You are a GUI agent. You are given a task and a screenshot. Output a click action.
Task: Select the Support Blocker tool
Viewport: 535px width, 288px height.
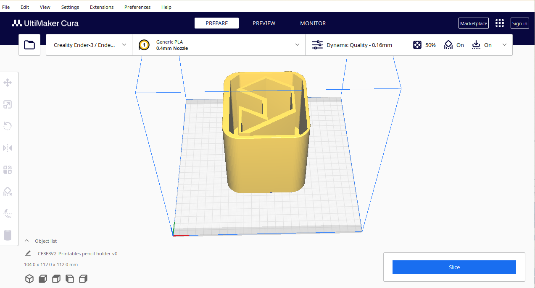tap(8, 192)
